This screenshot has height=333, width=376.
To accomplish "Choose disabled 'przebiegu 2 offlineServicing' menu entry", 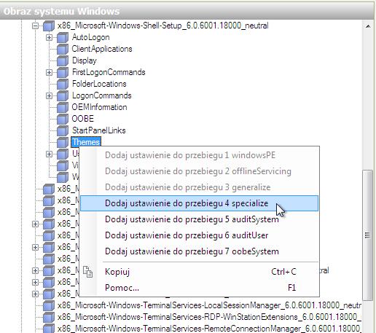I will tap(199, 171).
